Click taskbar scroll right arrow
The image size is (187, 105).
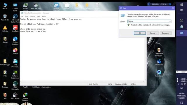[x=186, y=72]
